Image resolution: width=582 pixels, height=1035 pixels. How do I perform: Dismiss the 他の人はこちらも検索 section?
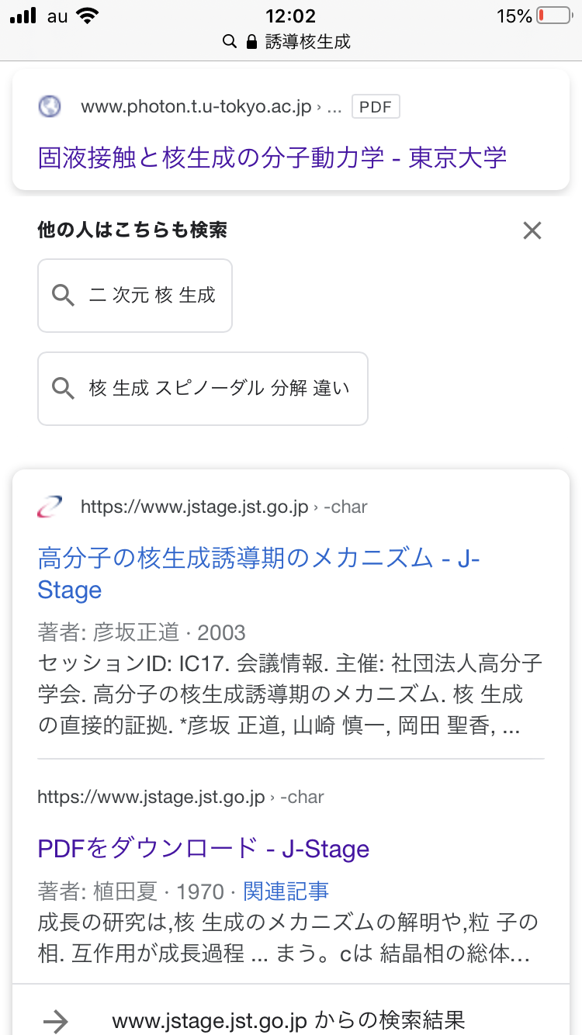[x=532, y=230]
